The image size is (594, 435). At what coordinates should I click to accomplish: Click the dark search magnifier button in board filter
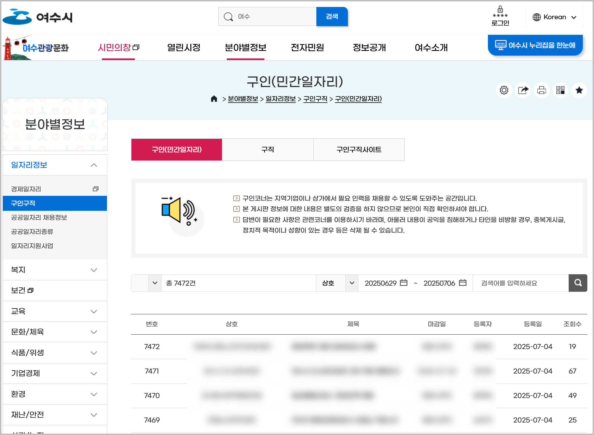pos(578,283)
